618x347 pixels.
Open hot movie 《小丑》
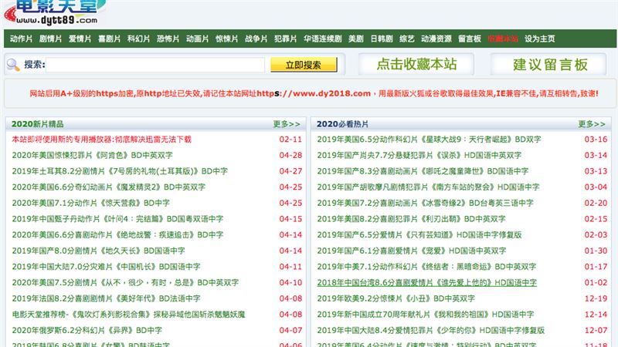click(396, 298)
